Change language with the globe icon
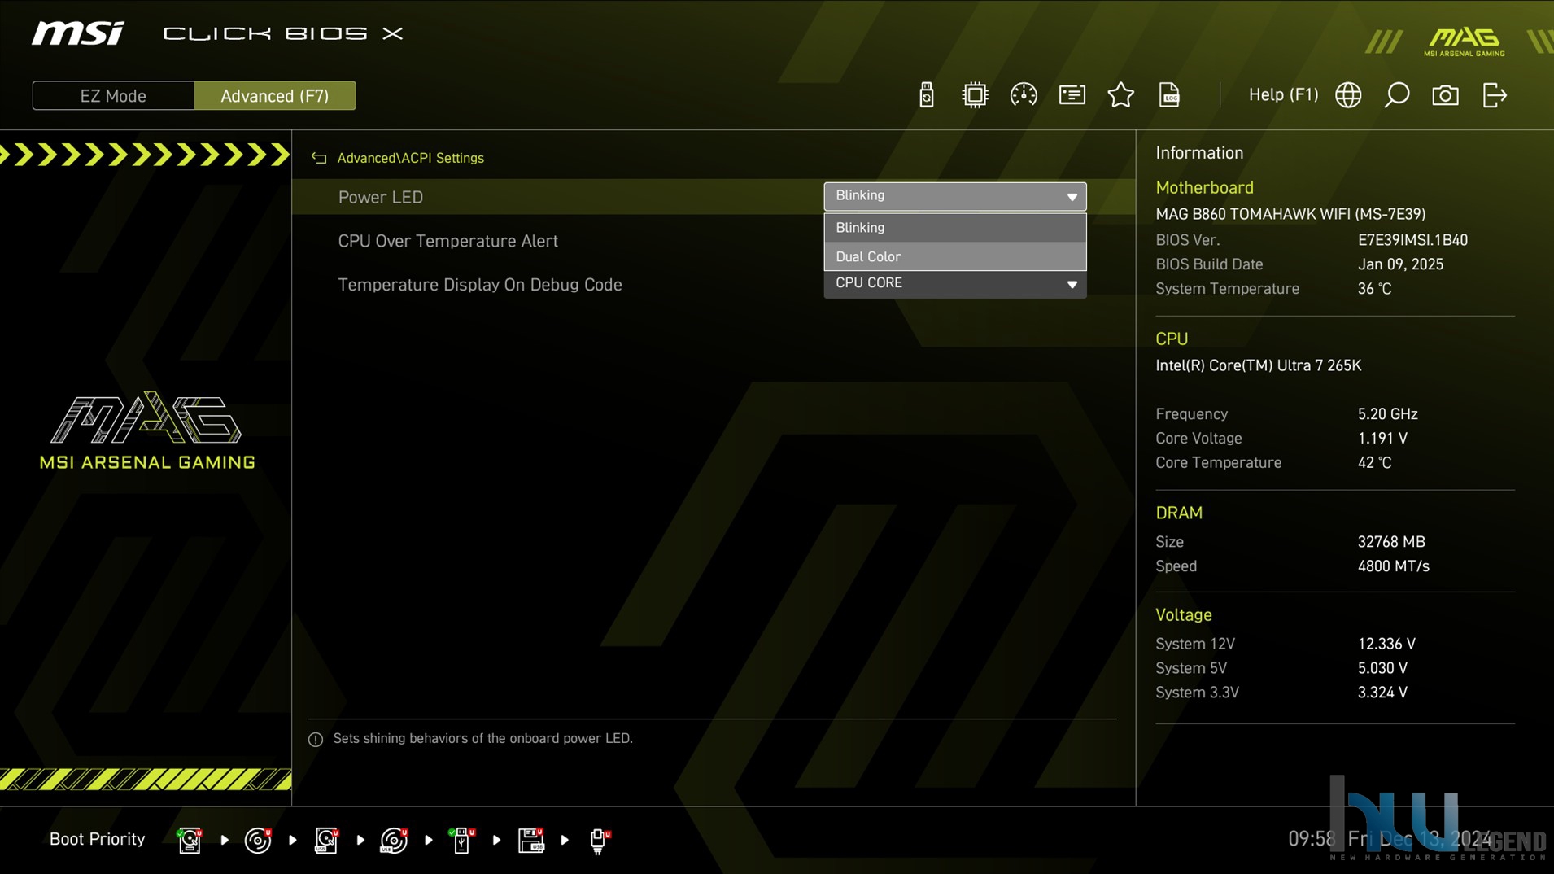The image size is (1554, 874). pyautogui.click(x=1348, y=95)
